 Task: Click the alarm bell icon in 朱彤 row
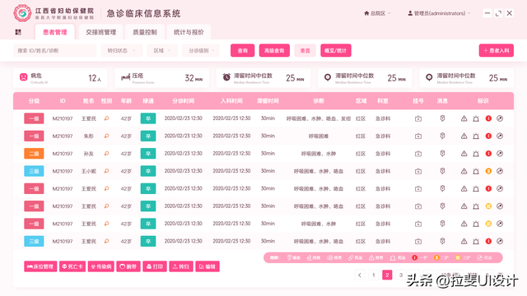(476, 136)
